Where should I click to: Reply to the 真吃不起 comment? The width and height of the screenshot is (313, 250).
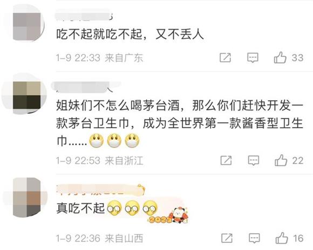[255, 238]
